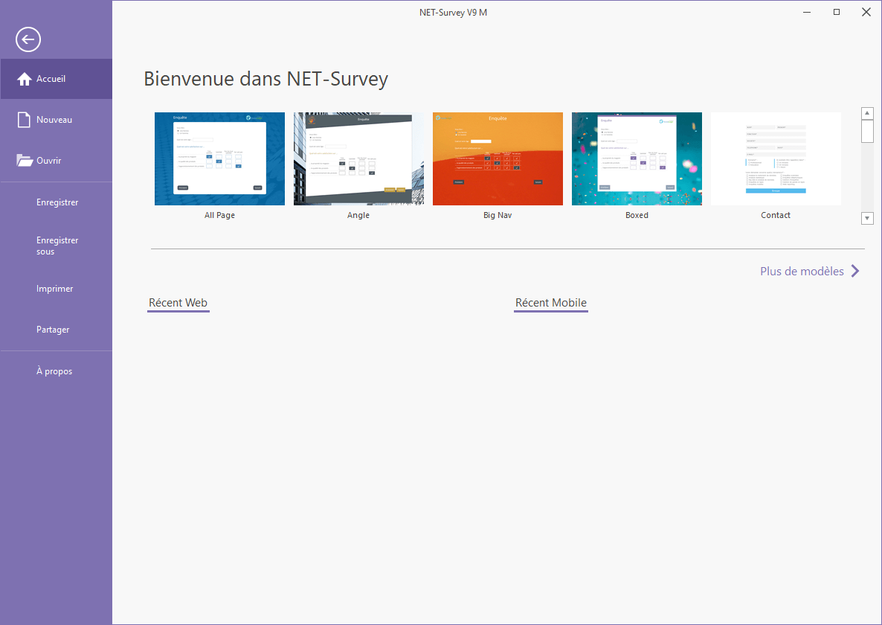Click the Angle caption text
The image size is (882, 625).
[358, 216]
